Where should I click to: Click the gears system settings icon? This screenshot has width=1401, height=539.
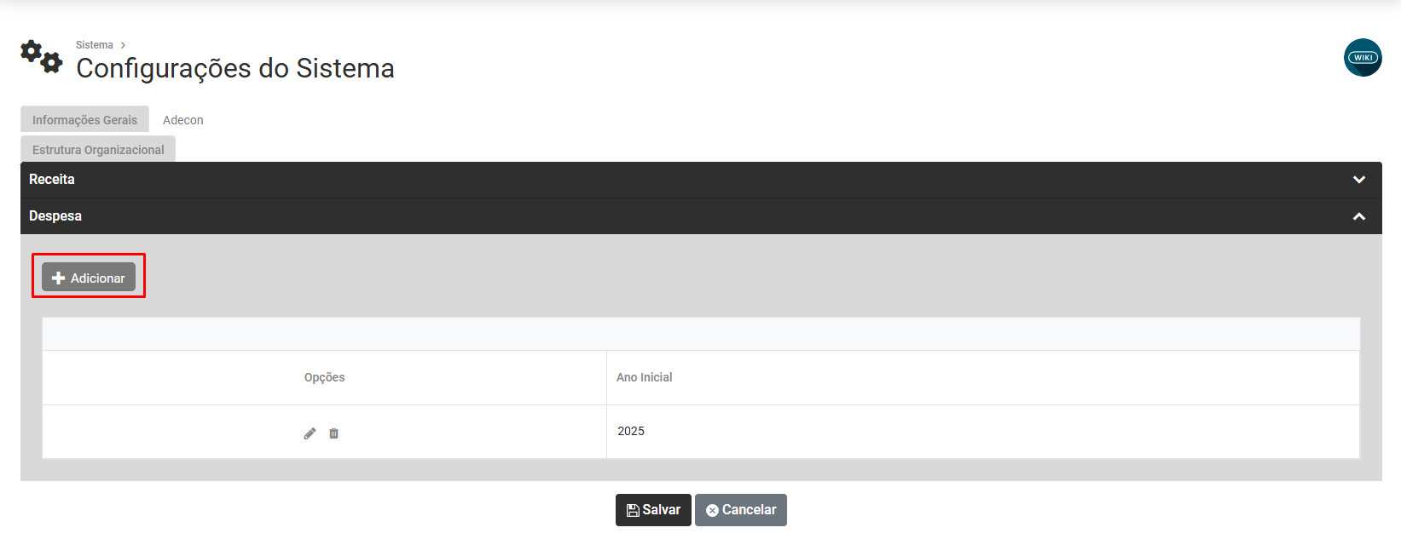click(x=41, y=56)
